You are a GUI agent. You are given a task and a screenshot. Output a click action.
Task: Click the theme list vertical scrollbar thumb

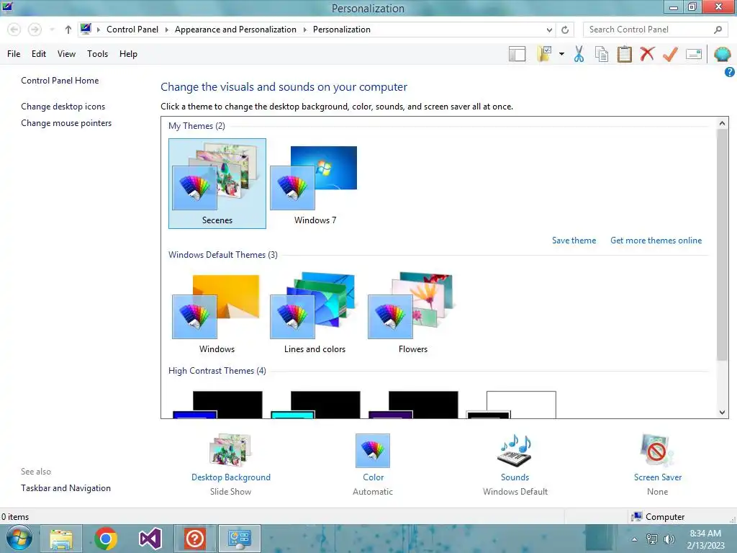click(x=722, y=245)
